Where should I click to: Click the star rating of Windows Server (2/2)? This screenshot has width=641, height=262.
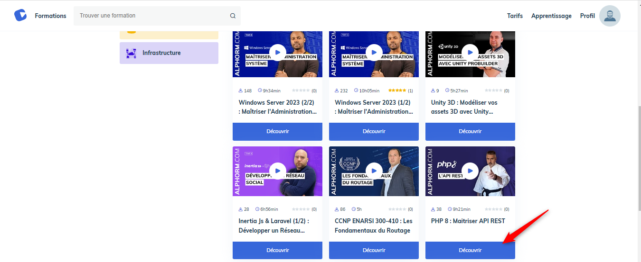[x=301, y=90]
